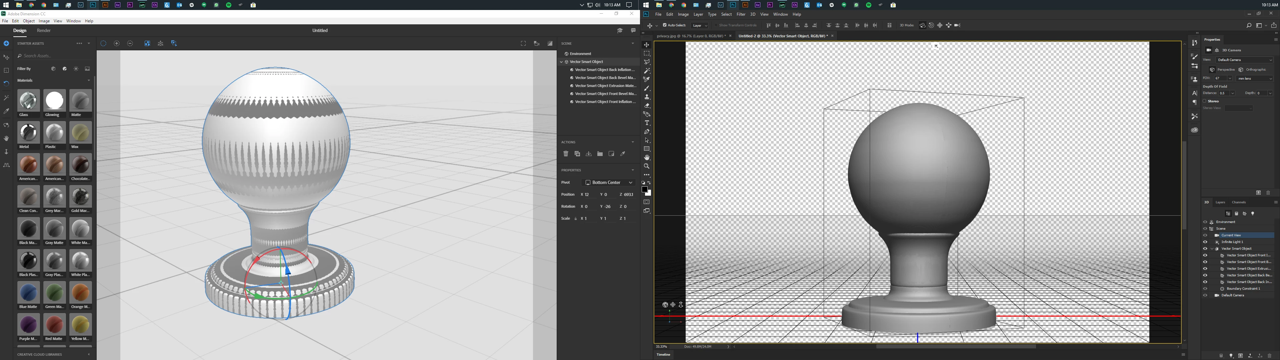Uncheck the Auto-Select checkbox
1280x360 pixels.
coord(665,25)
